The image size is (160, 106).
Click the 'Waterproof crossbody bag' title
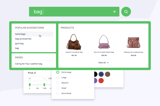click(x=133, y=52)
